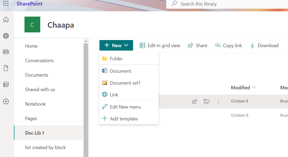Open the Chaapa site title
Screen dimensions: 288x157
click(60, 25)
